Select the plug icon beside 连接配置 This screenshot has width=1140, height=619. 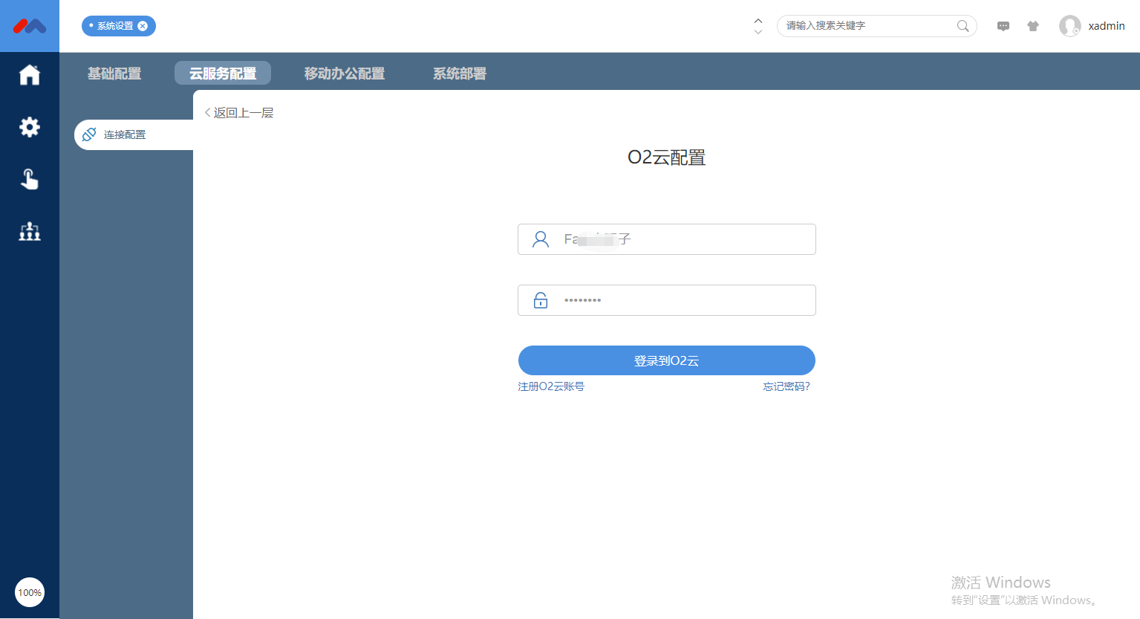89,135
